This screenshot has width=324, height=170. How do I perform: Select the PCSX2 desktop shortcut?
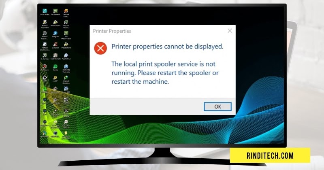click(66, 56)
